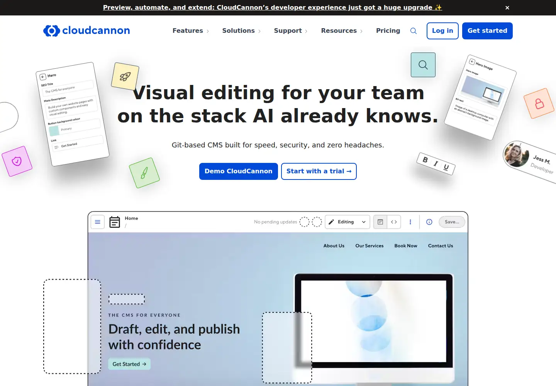556x386 pixels.
Task: Expand the Support menu
Action: click(291, 30)
